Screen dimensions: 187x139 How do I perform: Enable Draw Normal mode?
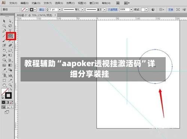3,107
